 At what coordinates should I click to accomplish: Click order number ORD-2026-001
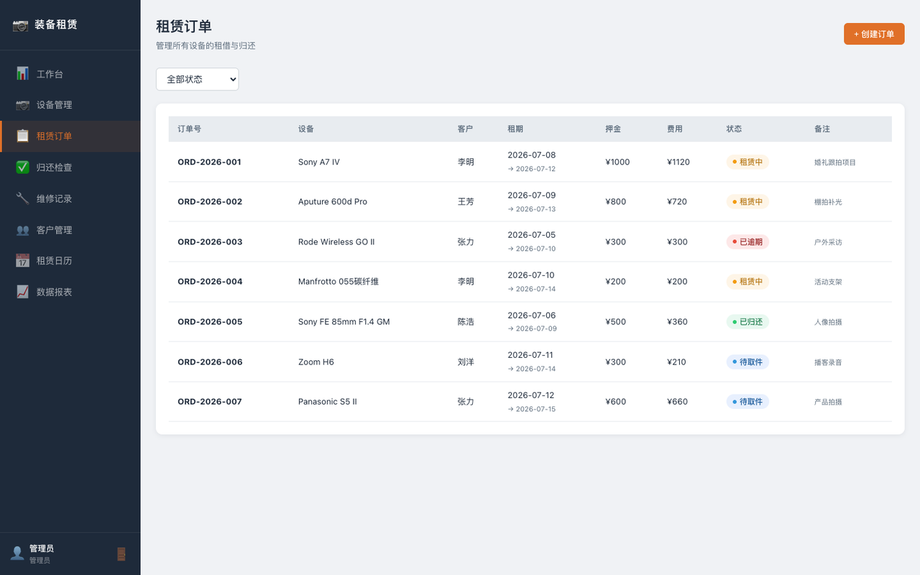pos(209,162)
